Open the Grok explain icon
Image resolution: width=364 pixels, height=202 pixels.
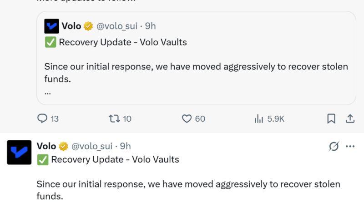click(334, 146)
